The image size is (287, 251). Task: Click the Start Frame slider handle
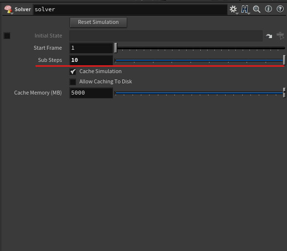pyautogui.click(x=115, y=48)
